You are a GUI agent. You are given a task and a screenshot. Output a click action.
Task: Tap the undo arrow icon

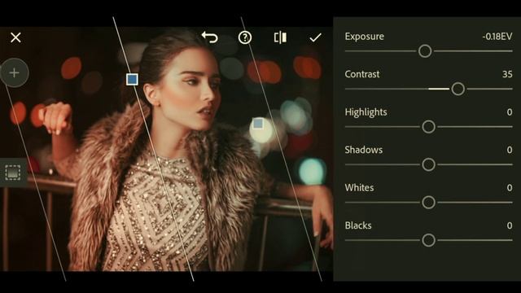(x=210, y=37)
